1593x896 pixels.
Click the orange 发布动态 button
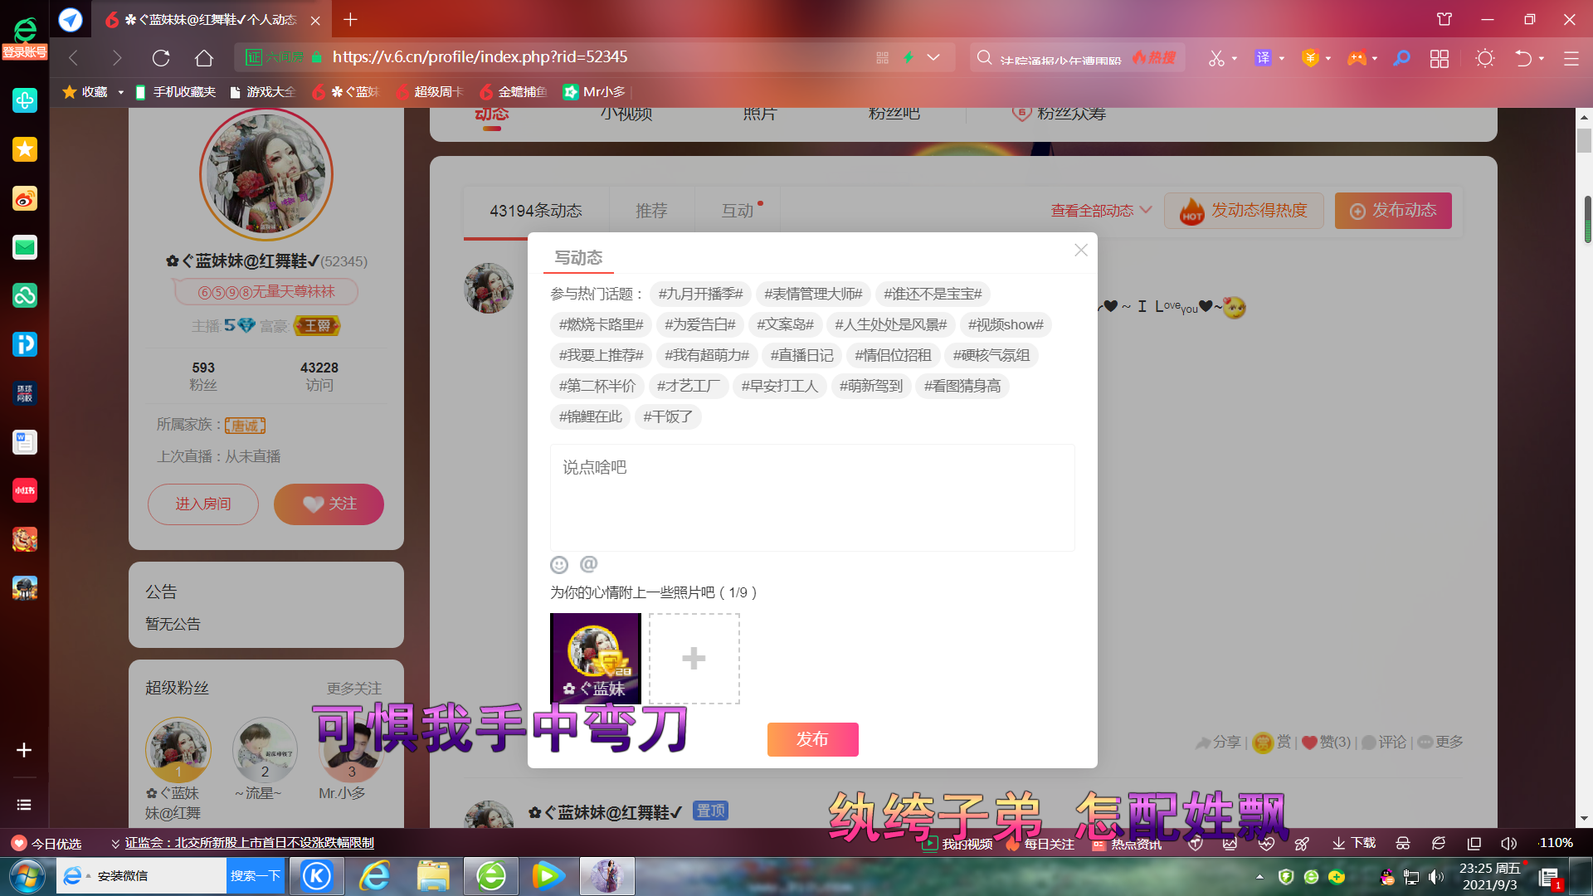pos(1393,211)
